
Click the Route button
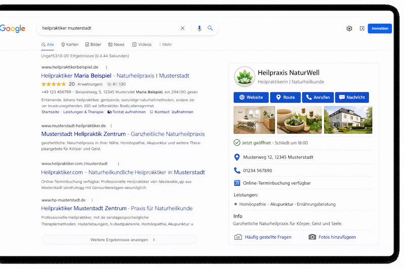click(x=285, y=97)
